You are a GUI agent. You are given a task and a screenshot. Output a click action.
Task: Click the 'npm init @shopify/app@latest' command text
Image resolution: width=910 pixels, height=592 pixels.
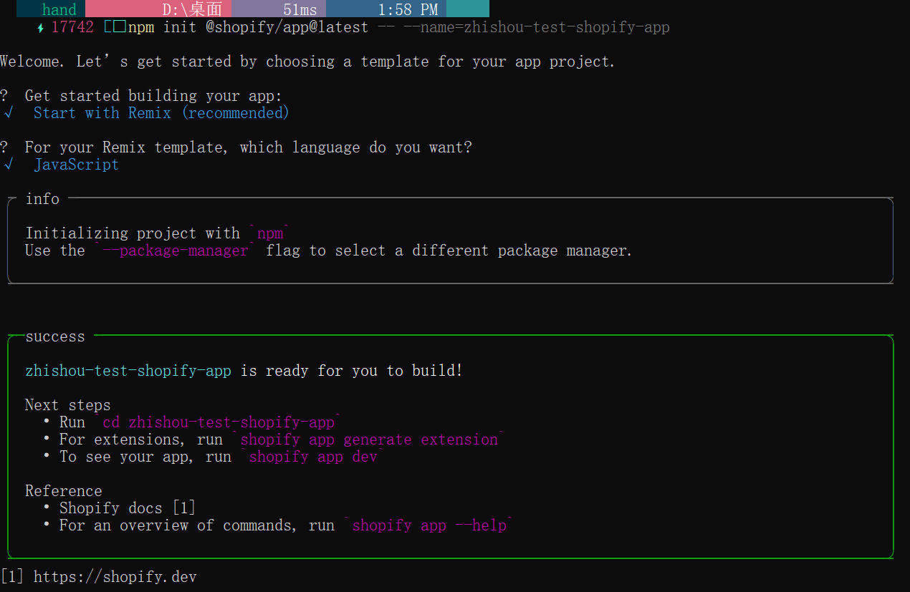click(x=248, y=28)
